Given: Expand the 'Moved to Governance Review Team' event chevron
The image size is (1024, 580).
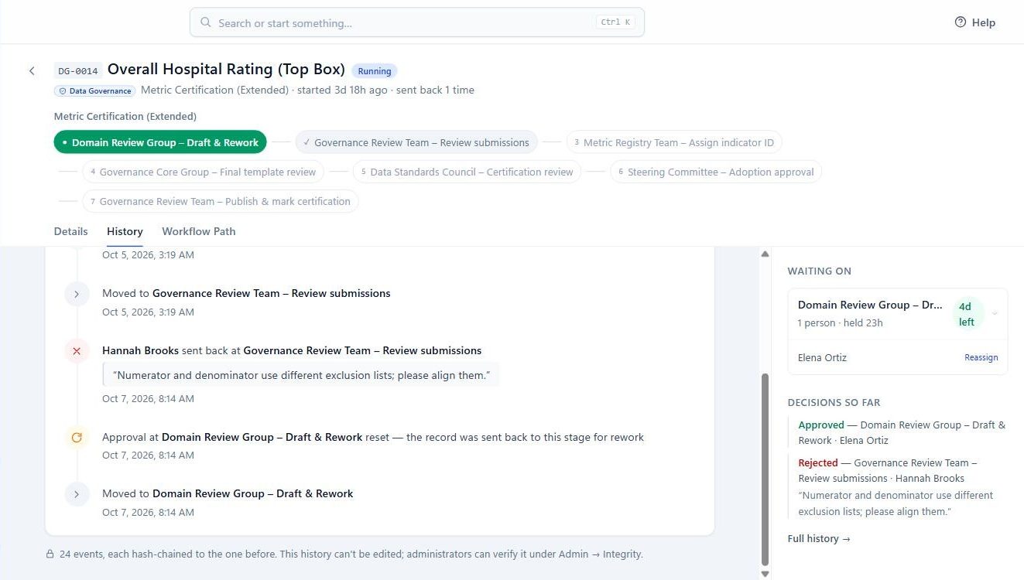Looking at the screenshot, I should 77,294.
